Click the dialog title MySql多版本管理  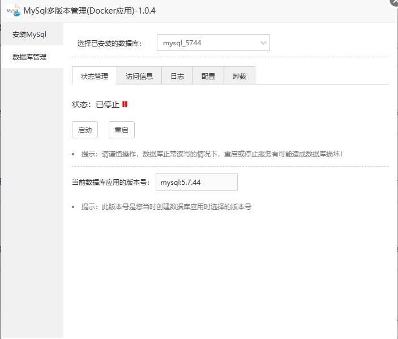(x=89, y=11)
